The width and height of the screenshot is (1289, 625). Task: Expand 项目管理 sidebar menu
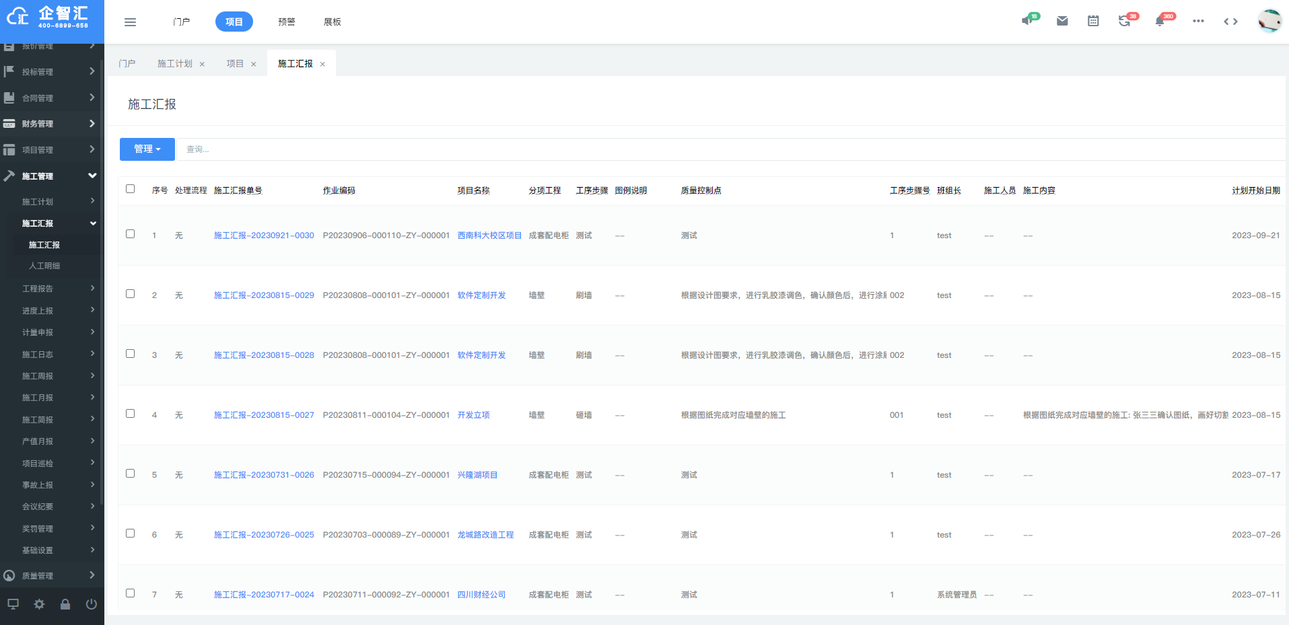click(52, 150)
